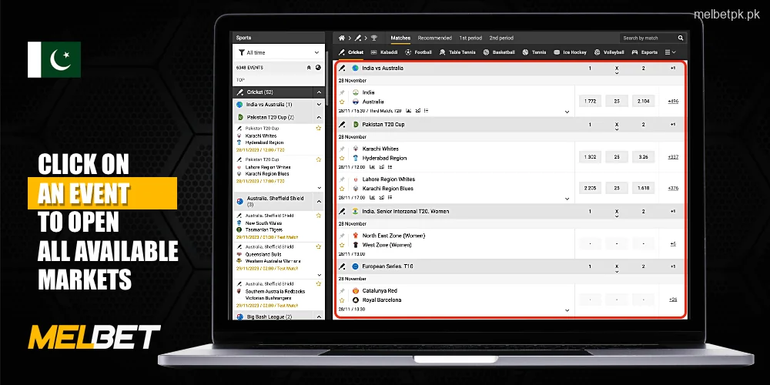The image size is (770, 385).
Task: Select the Football sport tab
Action: pyautogui.click(x=418, y=52)
